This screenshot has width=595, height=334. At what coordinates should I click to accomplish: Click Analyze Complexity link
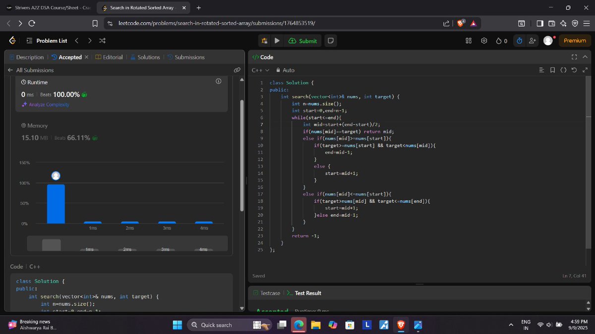(45, 105)
